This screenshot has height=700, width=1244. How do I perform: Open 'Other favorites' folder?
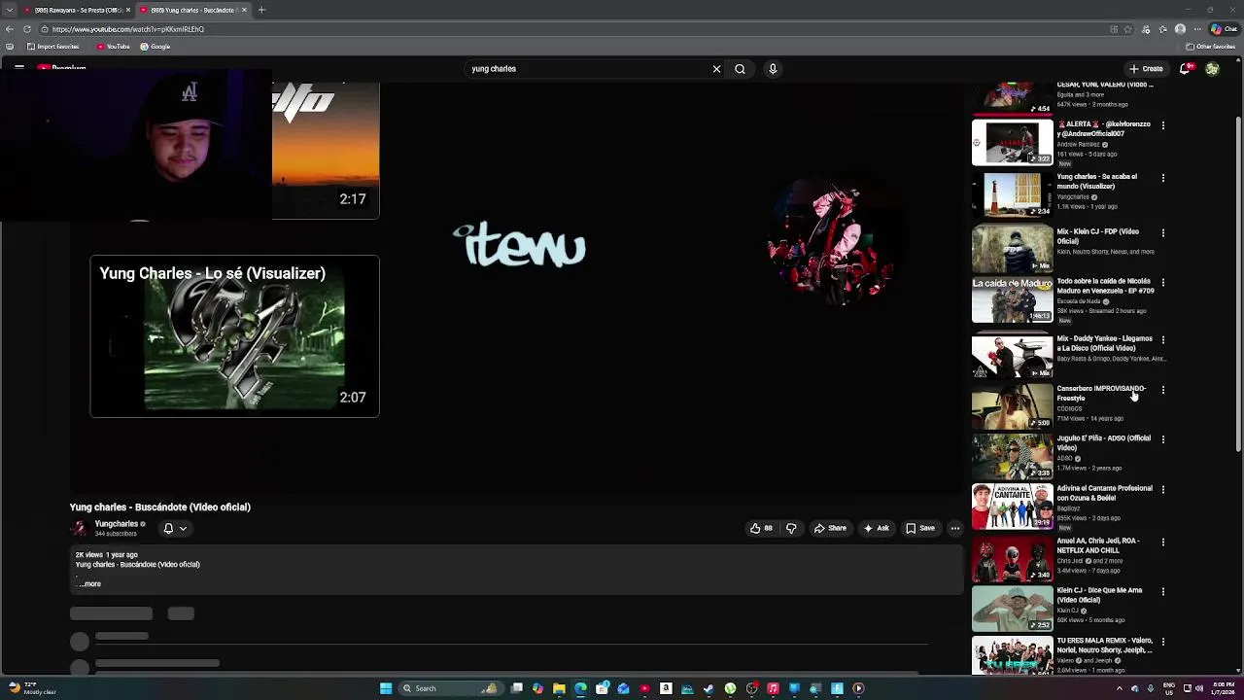pos(1211,47)
